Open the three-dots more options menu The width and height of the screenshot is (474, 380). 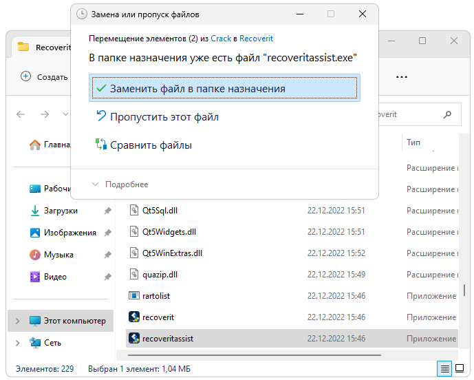tap(402, 77)
